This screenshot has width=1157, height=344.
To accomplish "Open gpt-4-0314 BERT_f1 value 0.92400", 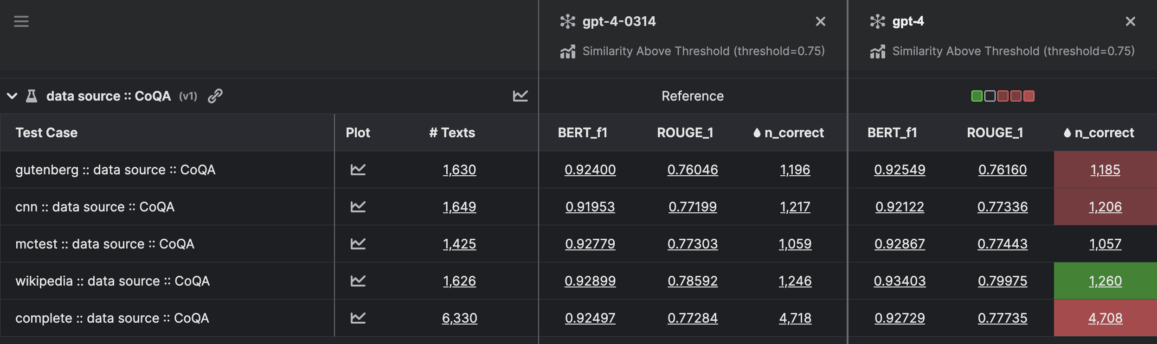I will tap(590, 170).
